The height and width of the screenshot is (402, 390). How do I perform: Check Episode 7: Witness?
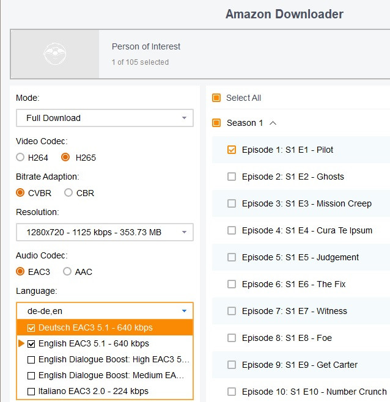tap(232, 311)
